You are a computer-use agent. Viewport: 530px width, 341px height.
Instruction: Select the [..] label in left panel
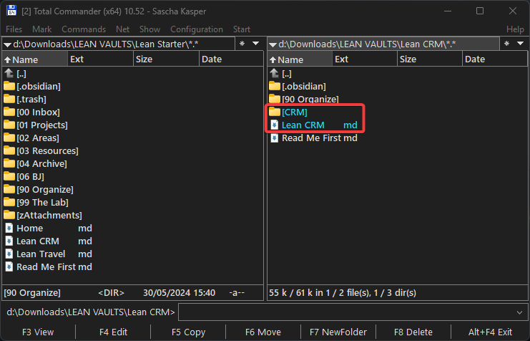point(21,74)
